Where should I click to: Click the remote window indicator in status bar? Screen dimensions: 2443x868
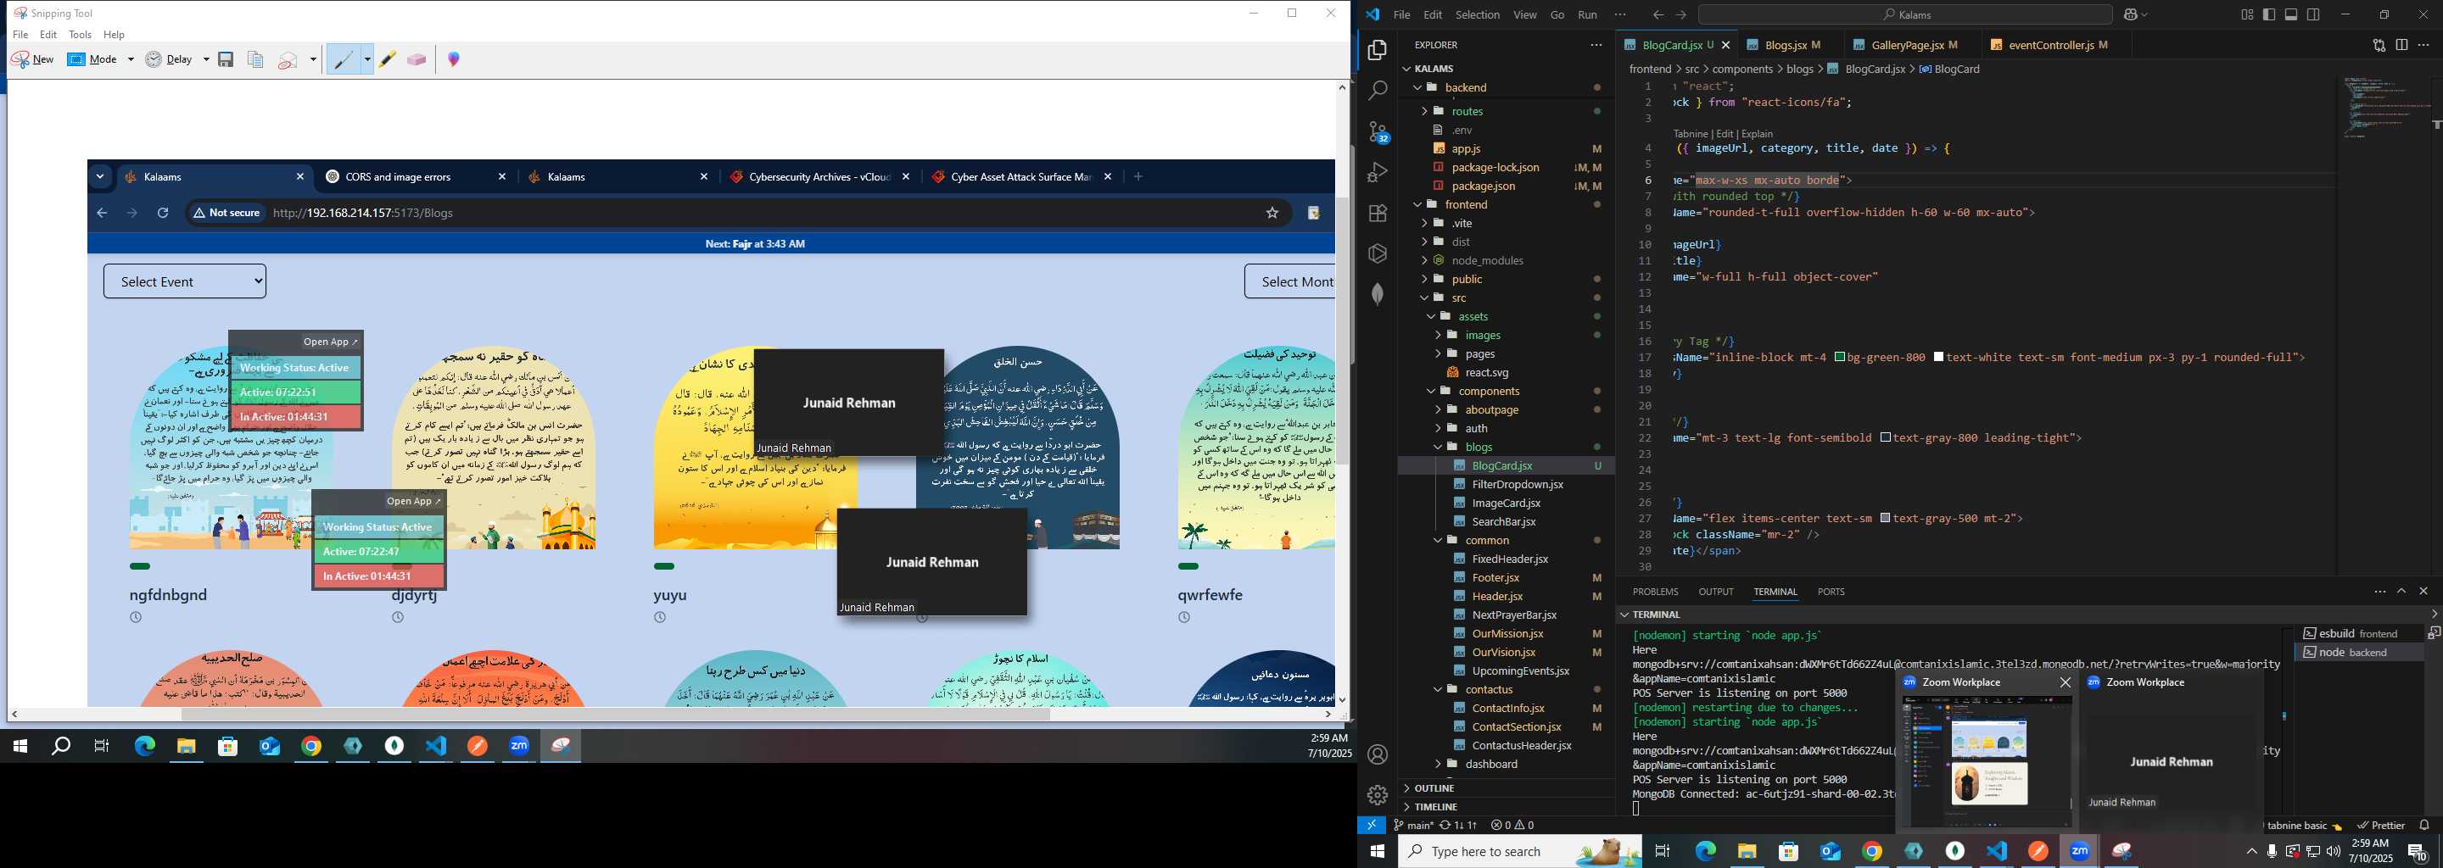[1372, 826]
